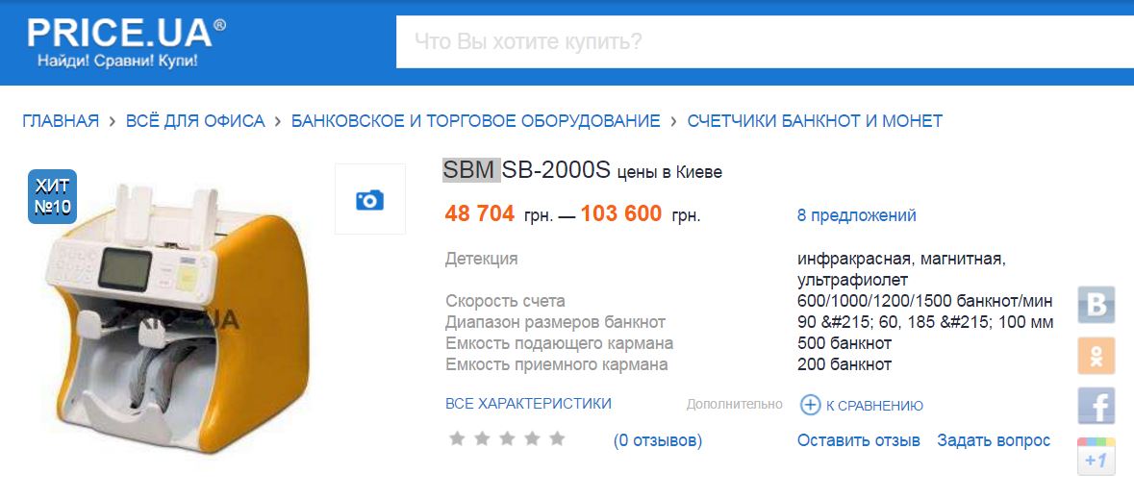
Task: Open СЧЕТЧИКИ БАНКНОТ И МОНЕТ breadcrumb
Action: [815, 121]
